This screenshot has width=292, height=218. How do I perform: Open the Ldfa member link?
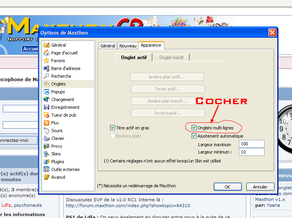pos(6,205)
